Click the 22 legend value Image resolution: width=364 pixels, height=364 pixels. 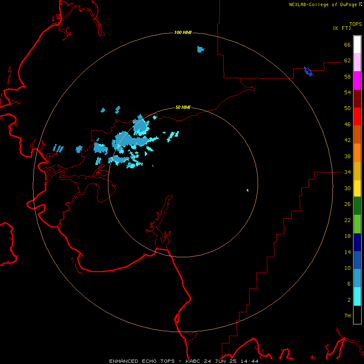click(347, 220)
